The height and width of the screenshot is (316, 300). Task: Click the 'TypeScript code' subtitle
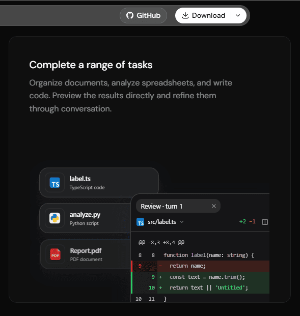click(87, 188)
